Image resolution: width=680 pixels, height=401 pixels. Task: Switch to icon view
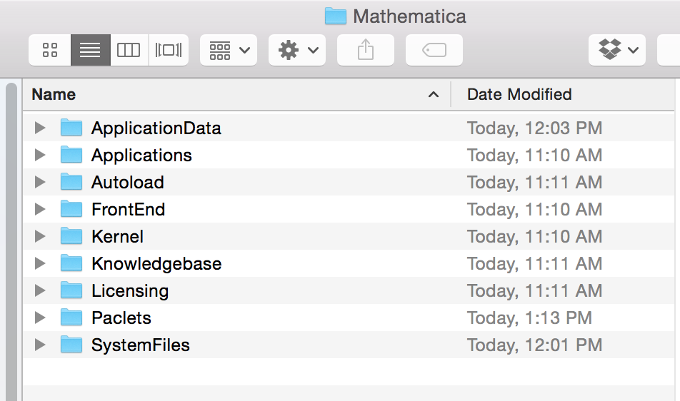tap(50, 50)
